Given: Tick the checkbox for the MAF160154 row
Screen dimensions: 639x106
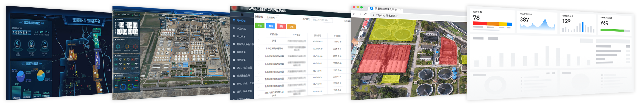Looking at the screenshot, I should [x=258, y=64].
